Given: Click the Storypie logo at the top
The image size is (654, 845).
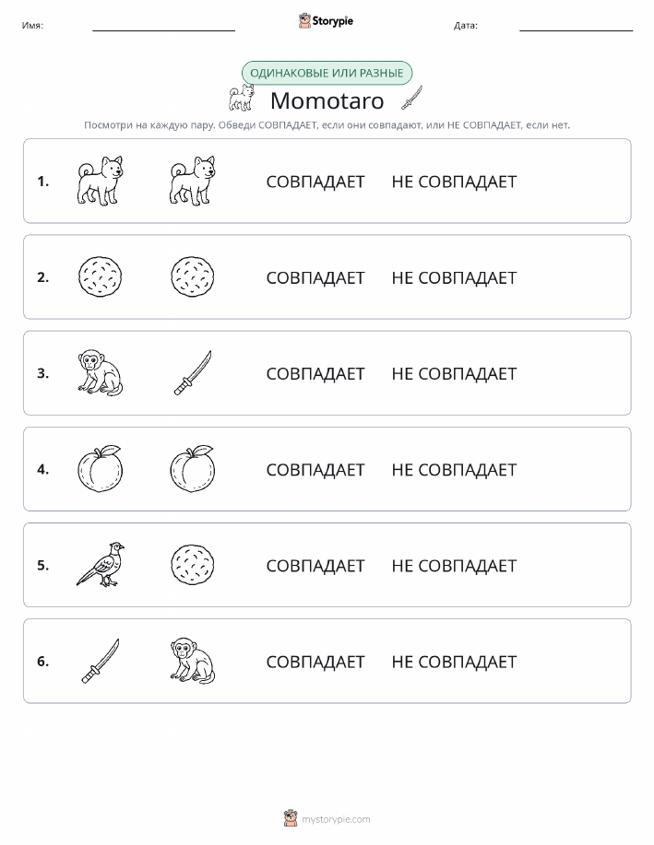Looking at the screenshot, I should pyautogui.click(x=326, y=21).
